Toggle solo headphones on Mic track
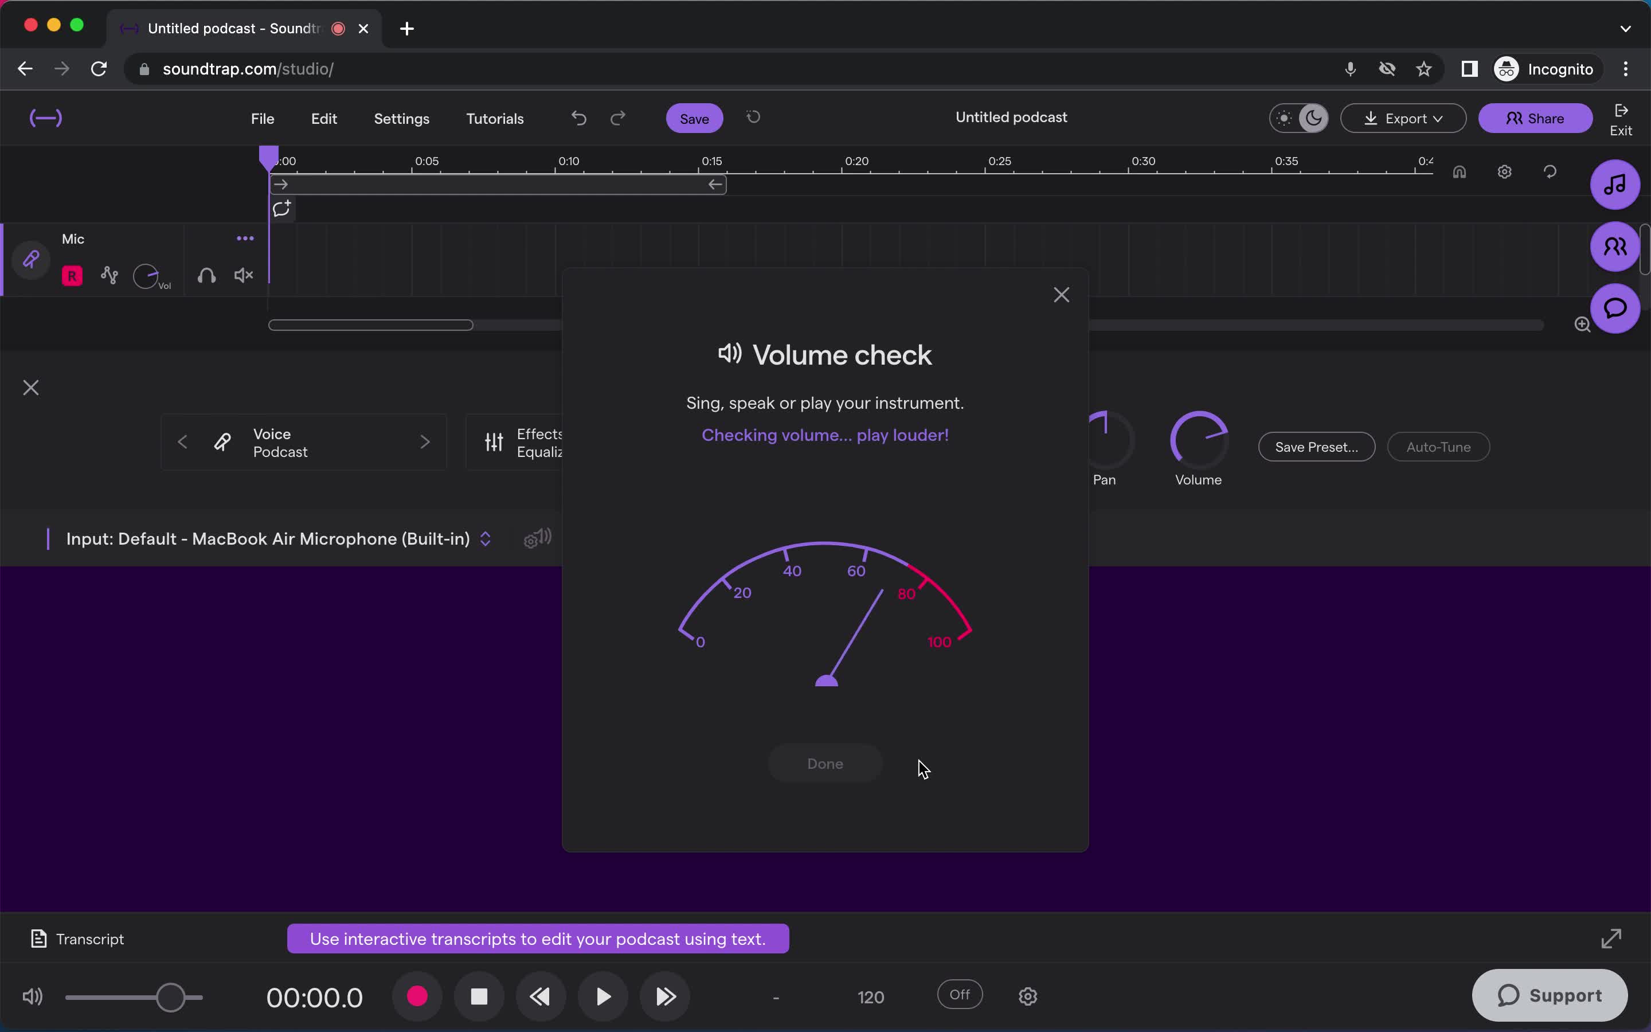1651x1032 pixels. coord(206,275)
